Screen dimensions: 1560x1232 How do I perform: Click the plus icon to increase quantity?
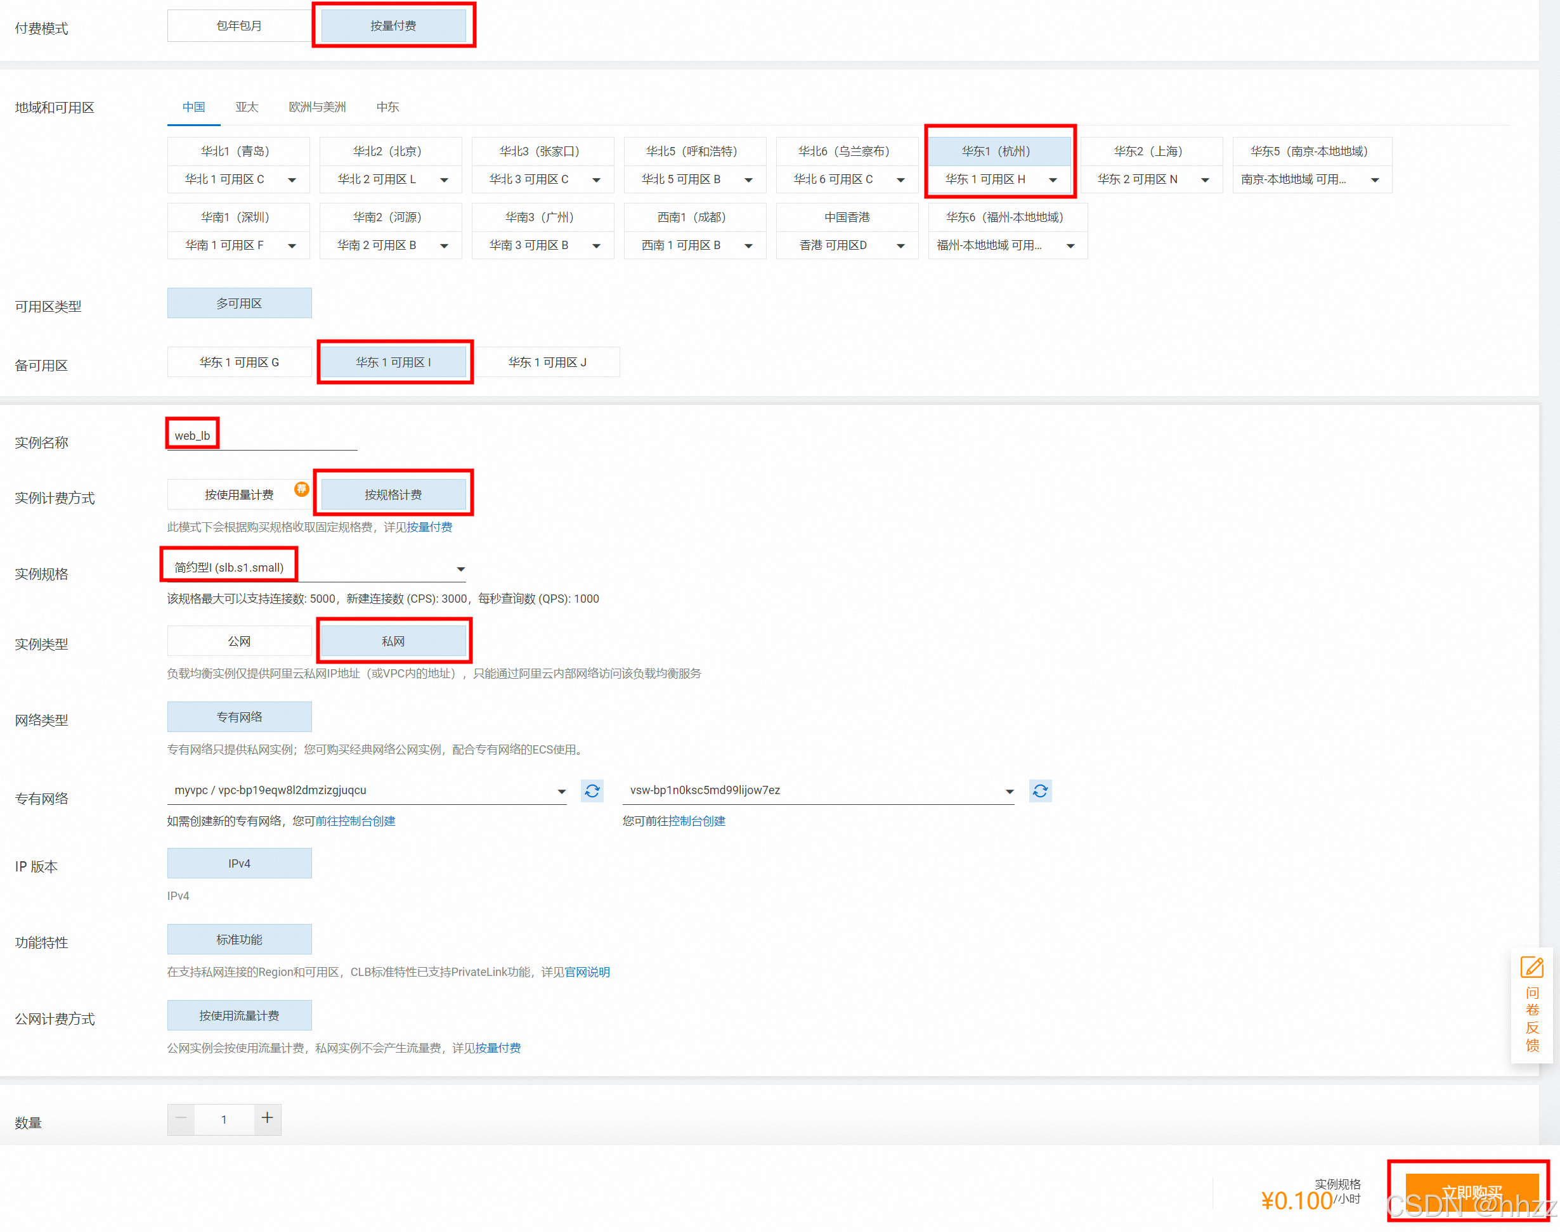(267, 1118)
